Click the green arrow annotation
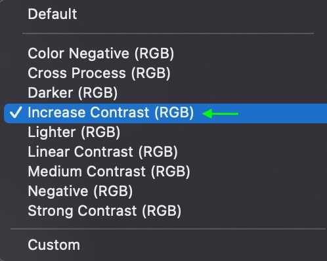Image resolution: width=327 pixels, height=261 pixels. [221, 113]
